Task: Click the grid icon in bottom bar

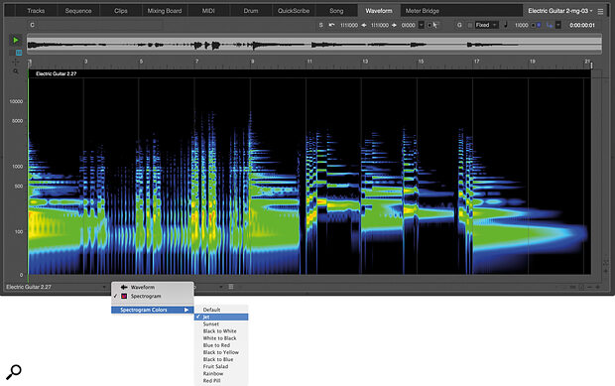Action: pyautogui.click(x=231, y=287)
